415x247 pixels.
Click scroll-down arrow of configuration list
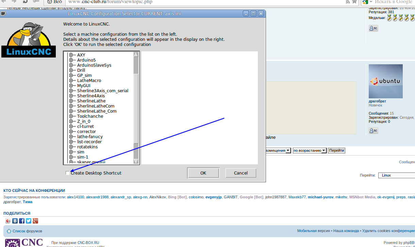136,161
